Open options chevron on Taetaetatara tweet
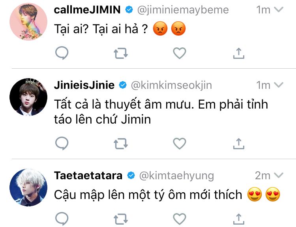Screen dimensions: 296x227 point(279,175)
